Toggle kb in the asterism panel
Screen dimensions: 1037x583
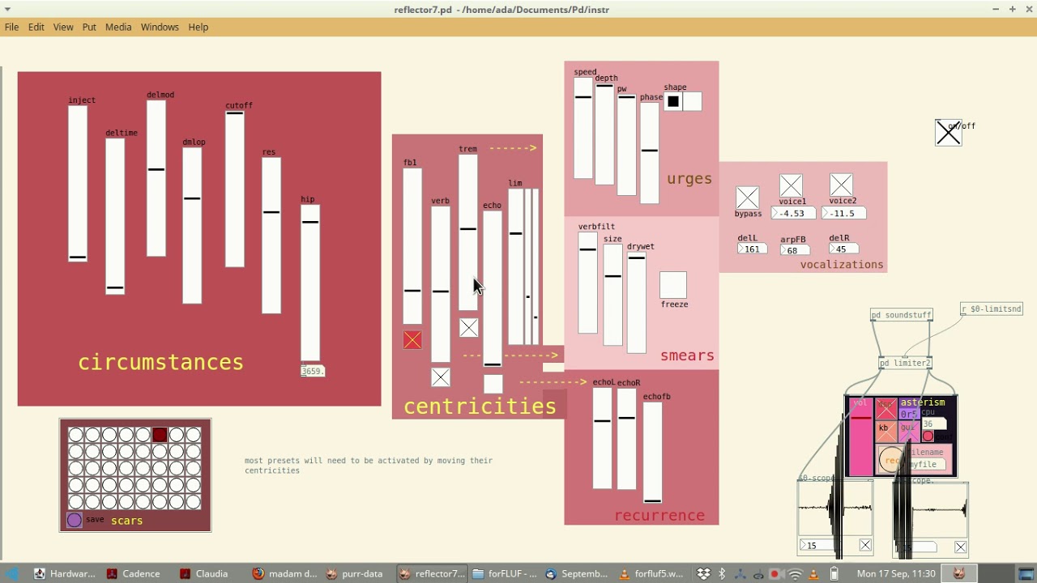886,432
